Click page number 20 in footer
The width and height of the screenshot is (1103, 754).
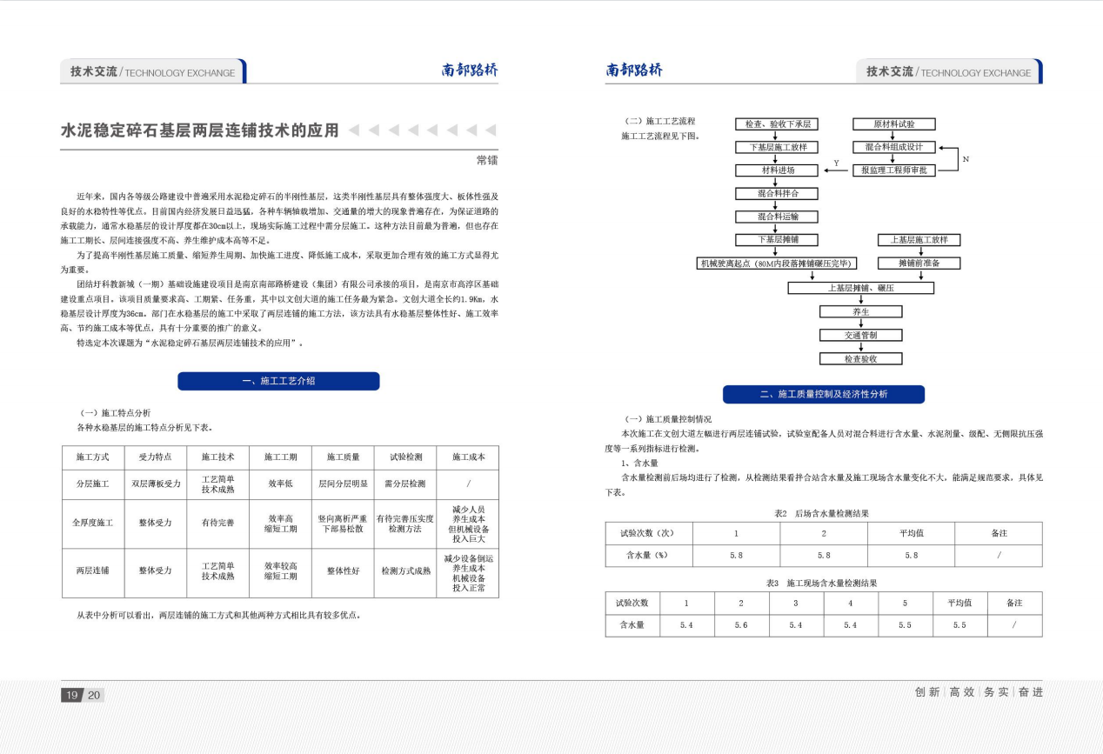pos(94,695)
